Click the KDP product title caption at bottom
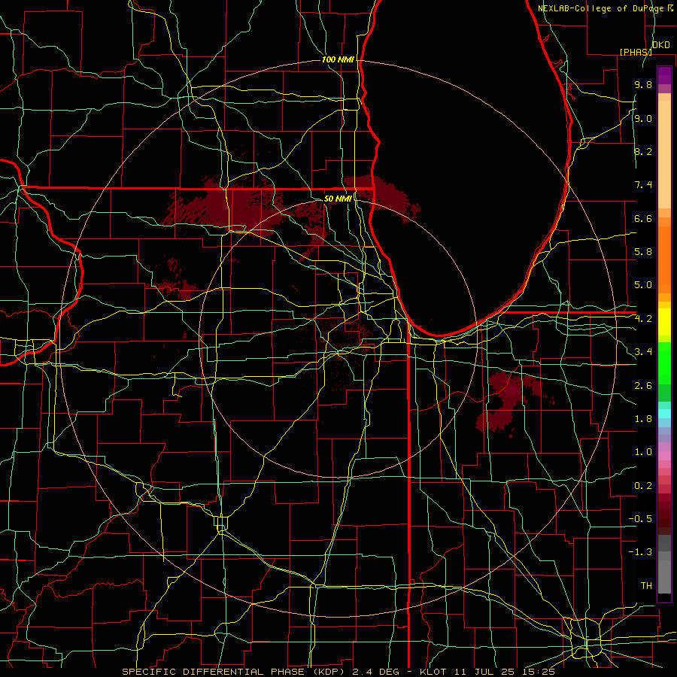Viewport: 677px width, 677px height. [338, 672]
